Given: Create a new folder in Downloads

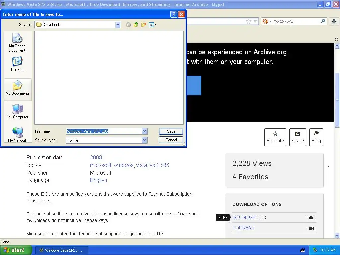Looking at the screenshot, I should 144,25.
